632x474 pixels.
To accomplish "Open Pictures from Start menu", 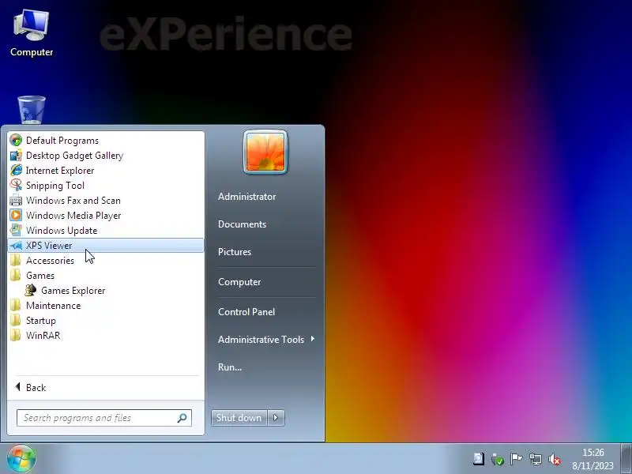I will [235, 252].
